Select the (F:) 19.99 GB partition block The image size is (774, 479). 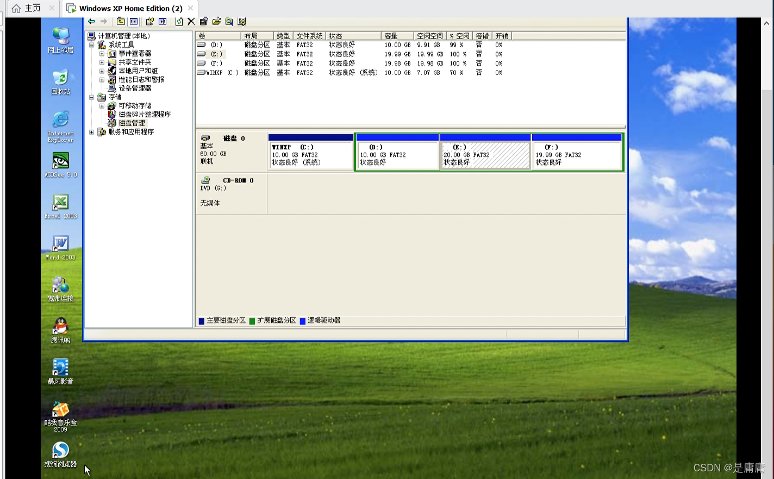[577, 152]
